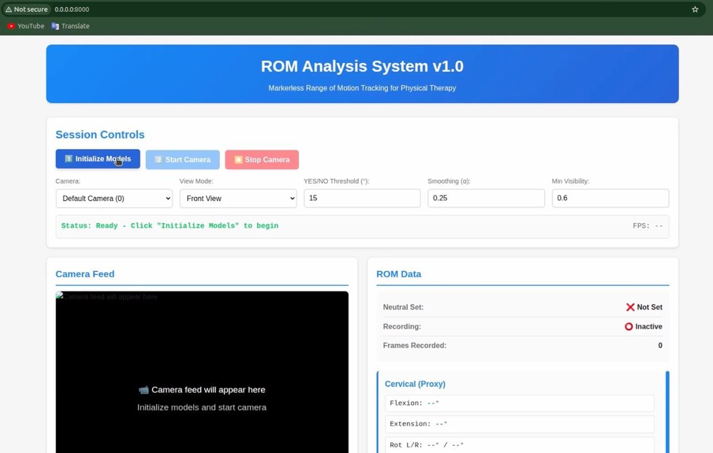Click the Initialize Models button
713x453 pixels.
click(x=97, y=159)
